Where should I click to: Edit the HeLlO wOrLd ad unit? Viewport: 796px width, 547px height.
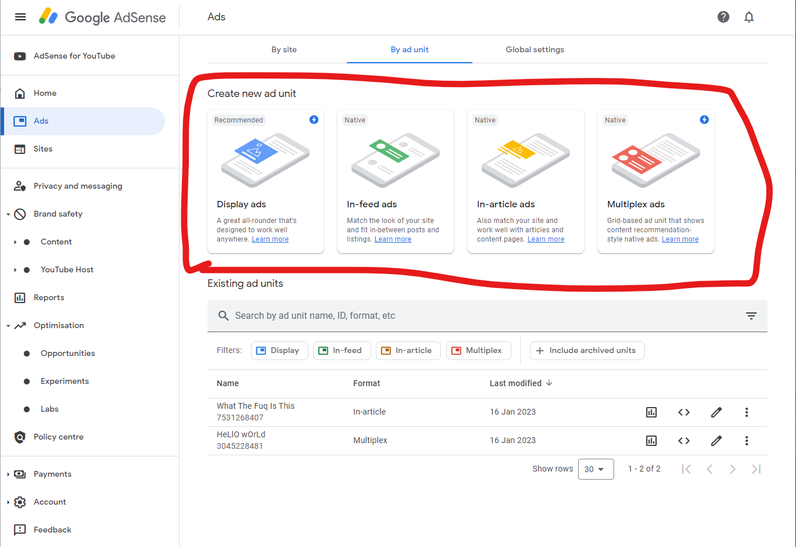pos(716,441)
